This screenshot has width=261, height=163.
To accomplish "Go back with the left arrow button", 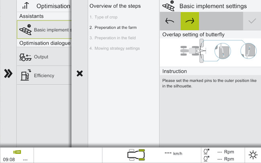I will tap(170, 21).
